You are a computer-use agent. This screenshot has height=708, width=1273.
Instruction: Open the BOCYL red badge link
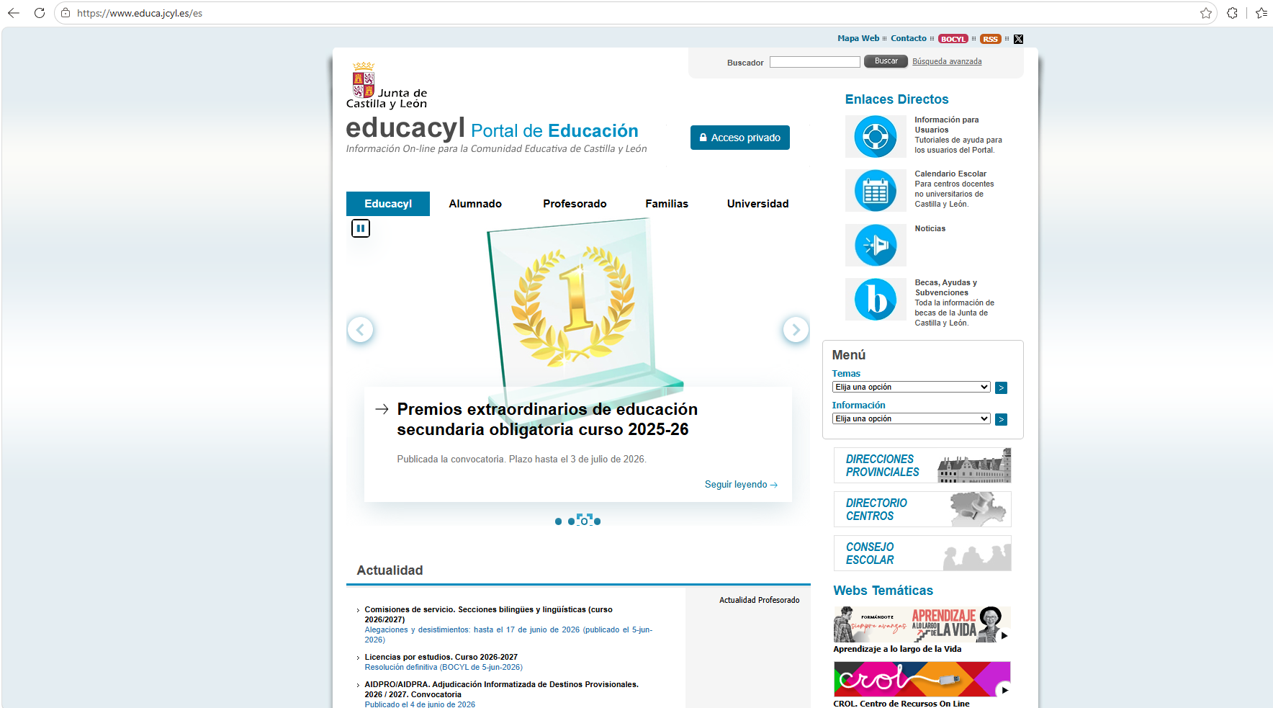pyautogui.click(x=953, y=39)
